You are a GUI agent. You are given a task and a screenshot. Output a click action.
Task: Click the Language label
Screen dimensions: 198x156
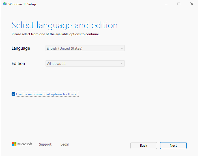(x=21, y=48)
